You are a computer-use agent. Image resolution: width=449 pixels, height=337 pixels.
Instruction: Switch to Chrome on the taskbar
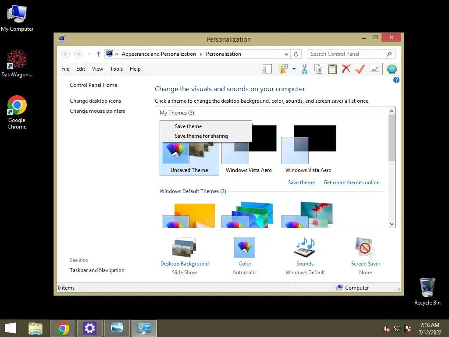(63, 328)
